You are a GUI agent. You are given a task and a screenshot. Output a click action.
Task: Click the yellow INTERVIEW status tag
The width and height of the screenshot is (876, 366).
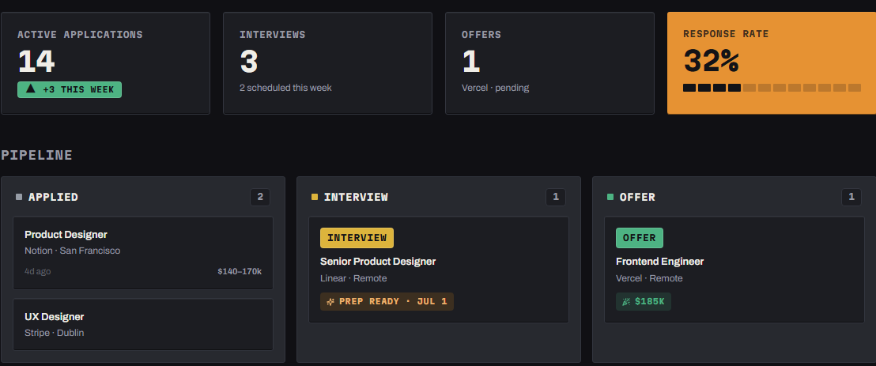tap(357, 238)
